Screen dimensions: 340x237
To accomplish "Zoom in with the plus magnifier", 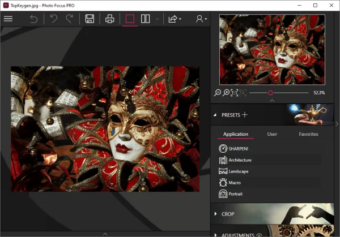I will click(x=226, y=93).
